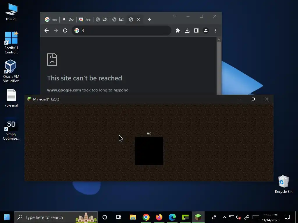The image size is (298, 223).
Task: Switch to the 'mrs' Google tab
Action: pyautogui.click(x=51, y=19)
